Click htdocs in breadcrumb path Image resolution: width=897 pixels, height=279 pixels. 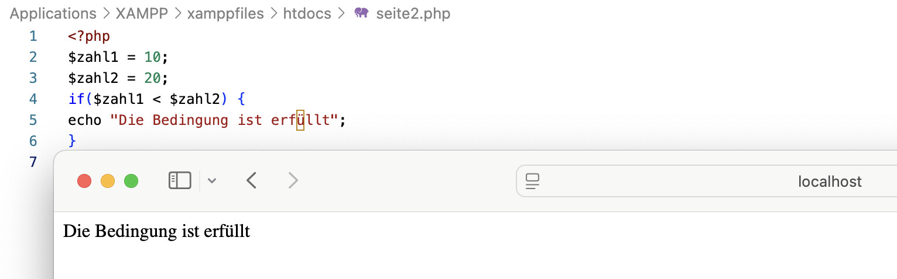pyautogui.click(x=307, y=13)
